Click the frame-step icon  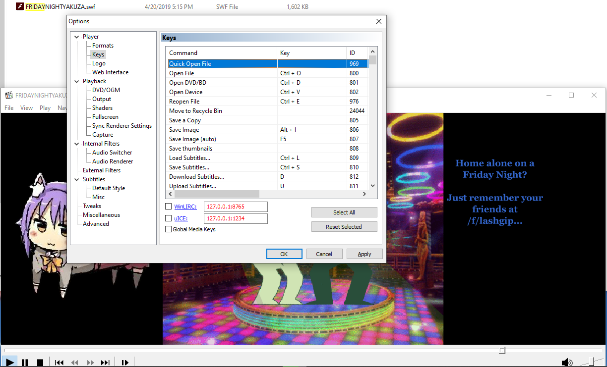(x=125, y=363)
